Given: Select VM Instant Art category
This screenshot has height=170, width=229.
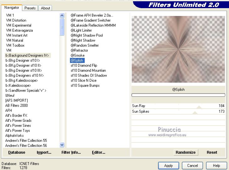Looking at the screenshot, I should click(x=17, y=35).
